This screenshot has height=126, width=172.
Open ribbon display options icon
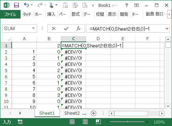[x=136, y=5]
